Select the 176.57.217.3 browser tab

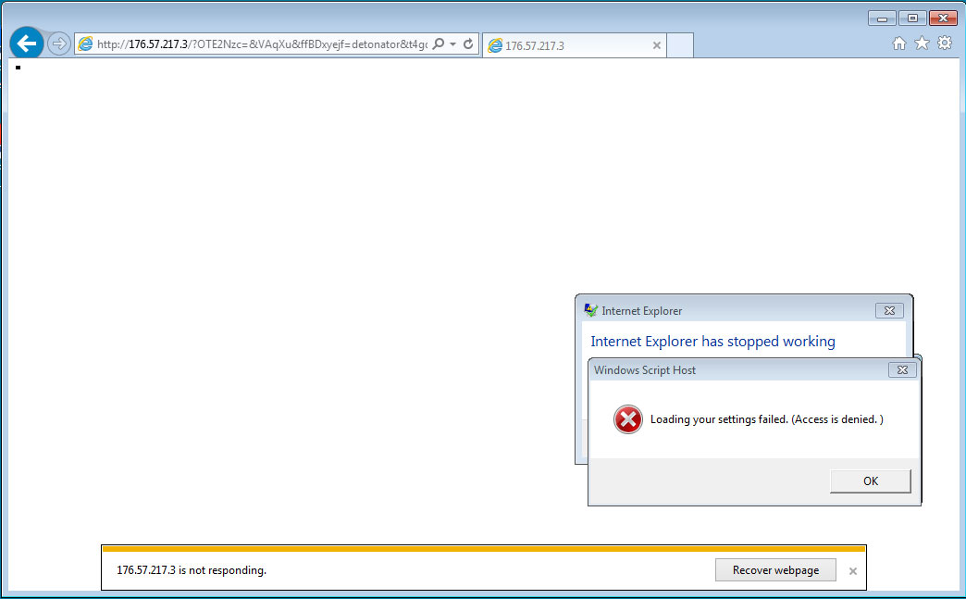(x=575, y=45)
